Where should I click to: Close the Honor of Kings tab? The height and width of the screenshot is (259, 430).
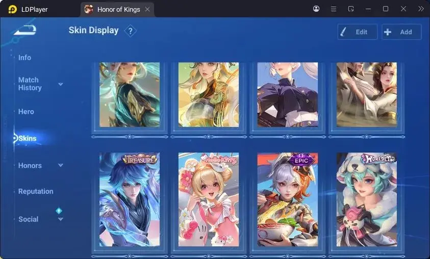(x=147, y=9)
